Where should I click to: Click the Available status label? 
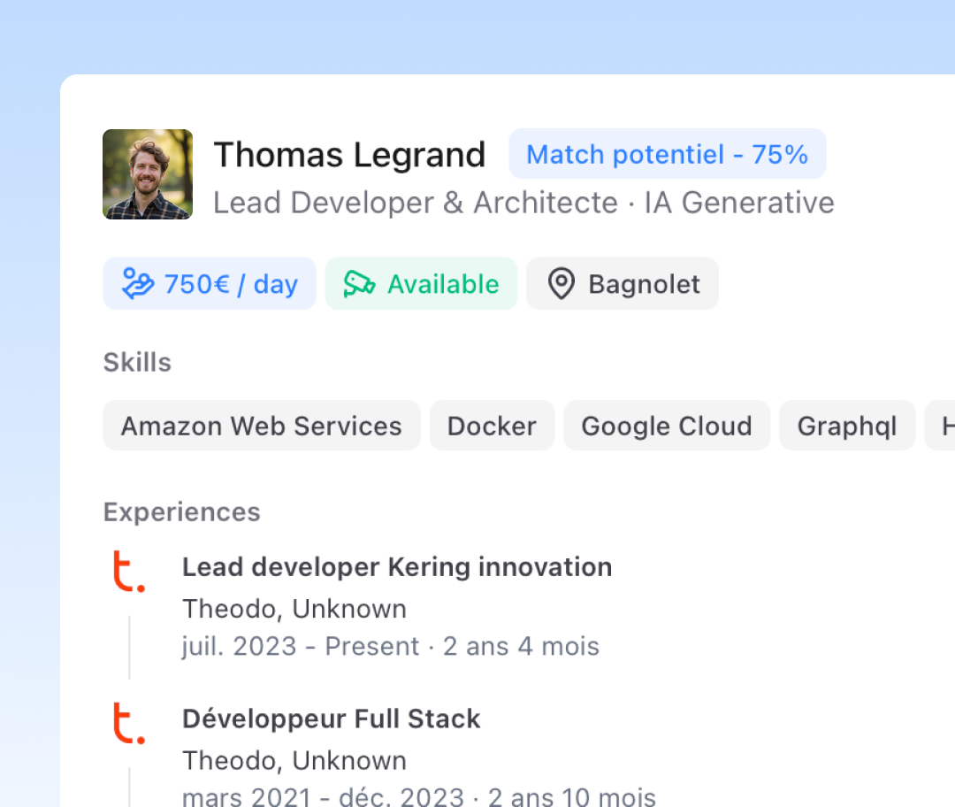[443, 284]
